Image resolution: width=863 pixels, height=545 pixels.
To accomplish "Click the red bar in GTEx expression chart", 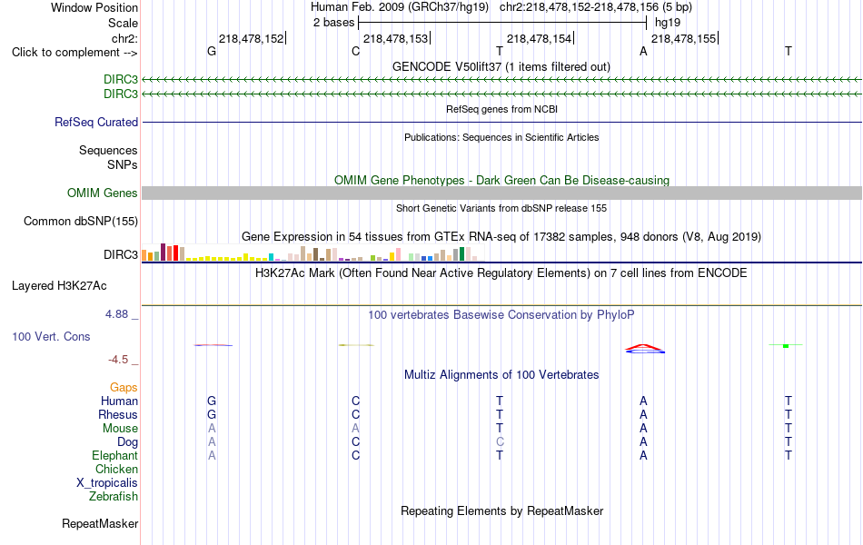I will (x=175, y=253).
